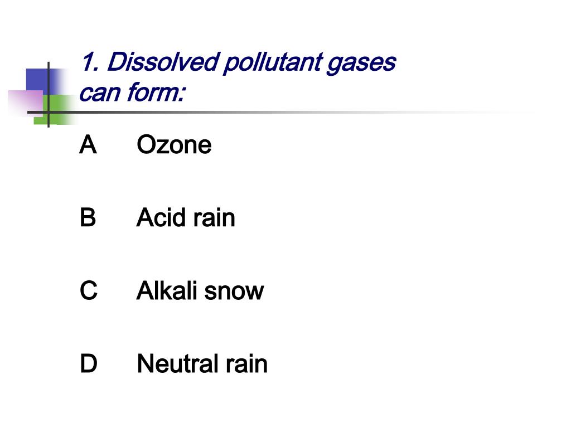Viewport: 571px width, 428px height.
Task: Select answer letter D
Action: coord(89,363)
